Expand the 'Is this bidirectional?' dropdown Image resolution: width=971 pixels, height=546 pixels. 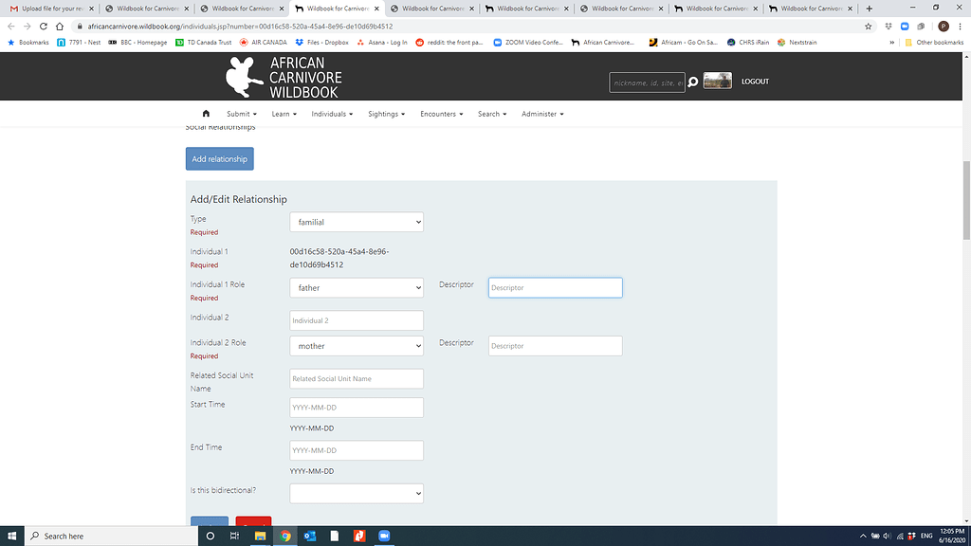click(x=356, y=493)
